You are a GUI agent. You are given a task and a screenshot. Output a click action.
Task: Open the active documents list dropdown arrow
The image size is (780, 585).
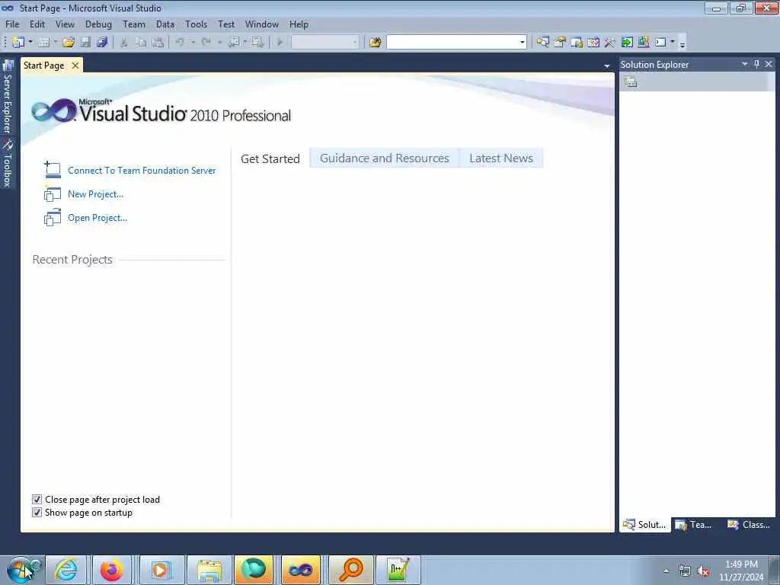click(607, 66)
